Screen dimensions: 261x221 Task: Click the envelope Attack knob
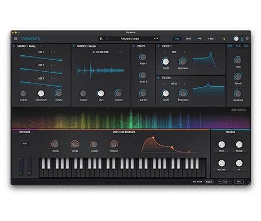click(55, 144)
